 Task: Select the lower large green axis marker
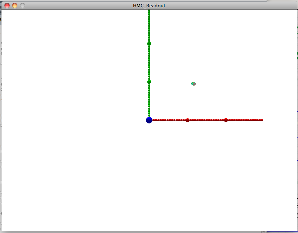point(149,82)
